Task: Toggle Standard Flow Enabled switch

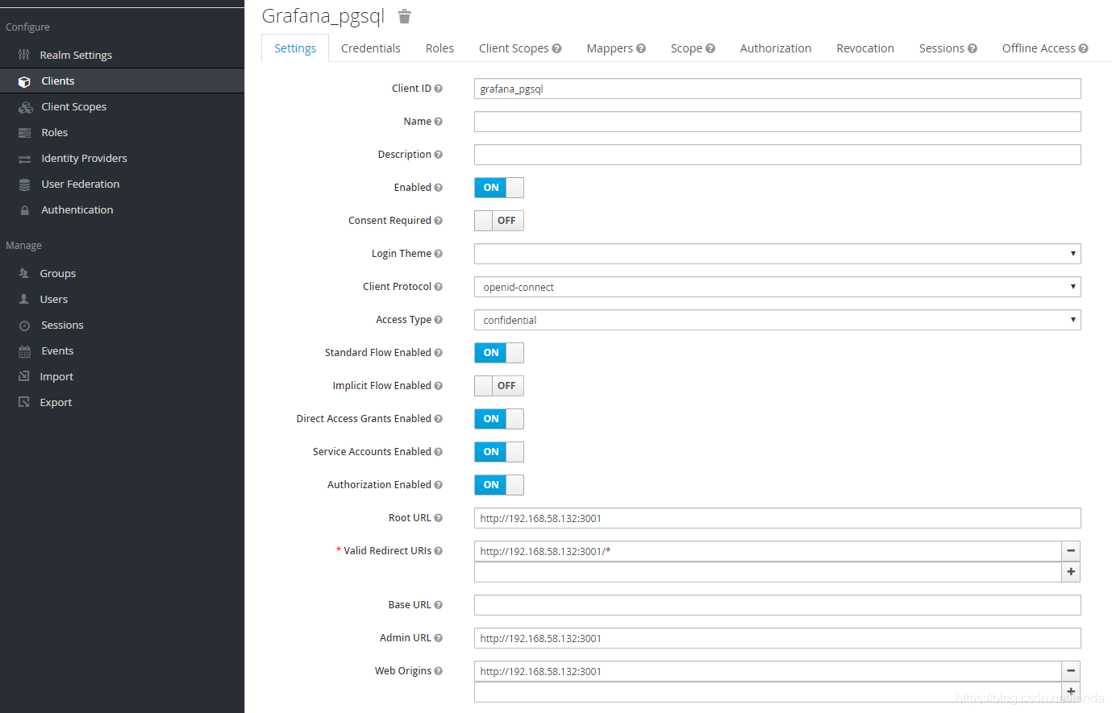Action: pyautogui.click(x=499, y=353)
